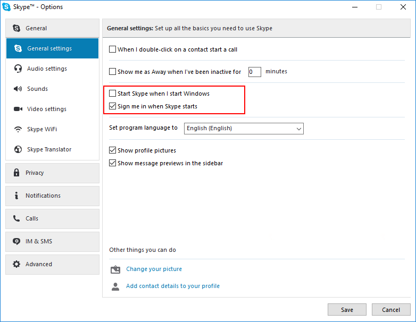Collapse the General section header
This screenshot has width=416, height=322.
click(x=52, y=28)
